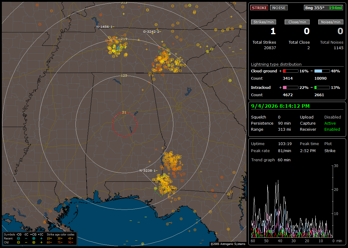
Task: Click the NOISE indicator button
Action: [279, 8]
